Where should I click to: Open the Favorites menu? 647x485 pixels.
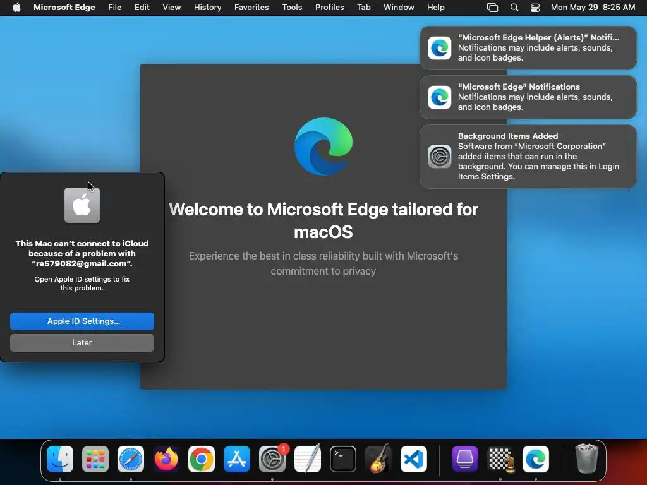click(x=251, y=8)
